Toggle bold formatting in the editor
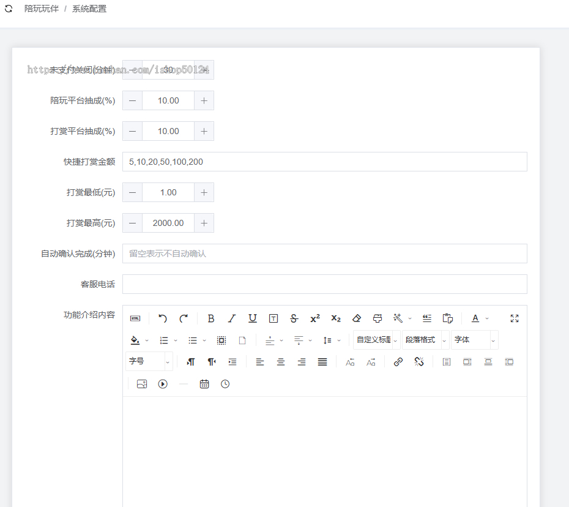The height and width of the screenshot is (507, 569). 211,318
